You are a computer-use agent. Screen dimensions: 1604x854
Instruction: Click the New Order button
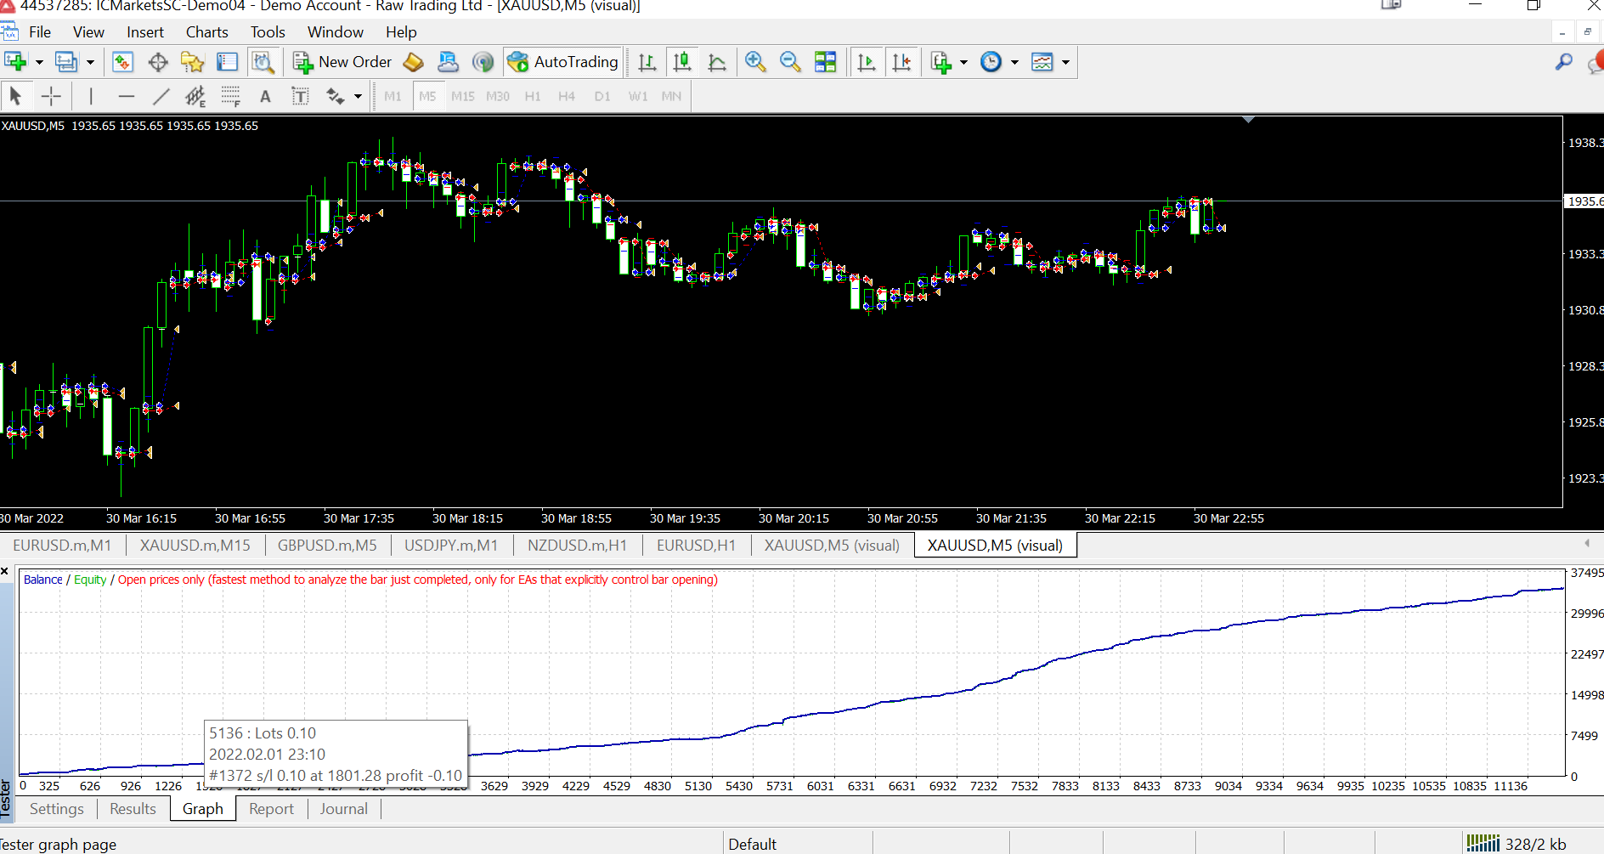click(x=342, y=62)
